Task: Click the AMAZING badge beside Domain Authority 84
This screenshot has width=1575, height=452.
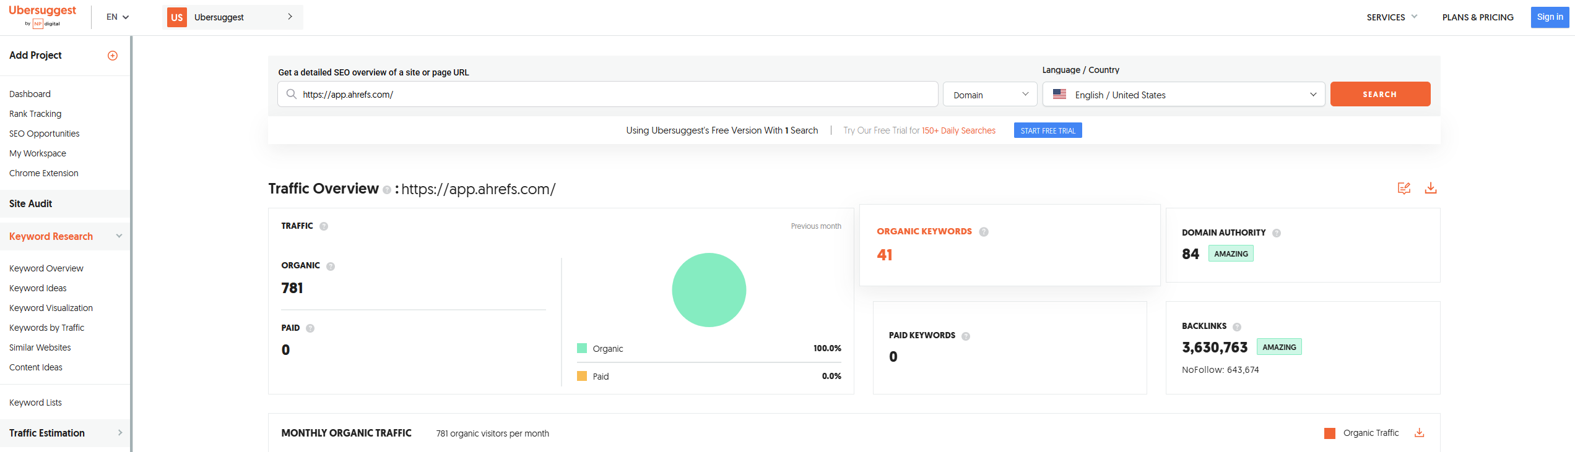Action: tap(1231, 254)
